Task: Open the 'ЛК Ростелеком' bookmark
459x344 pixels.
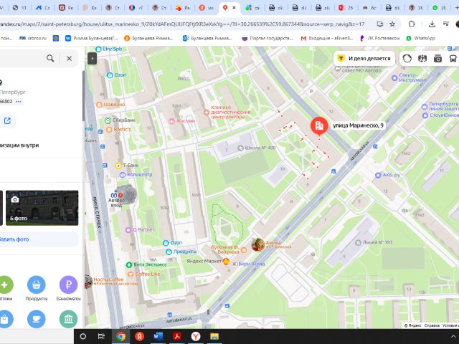Action: (379, 38)
